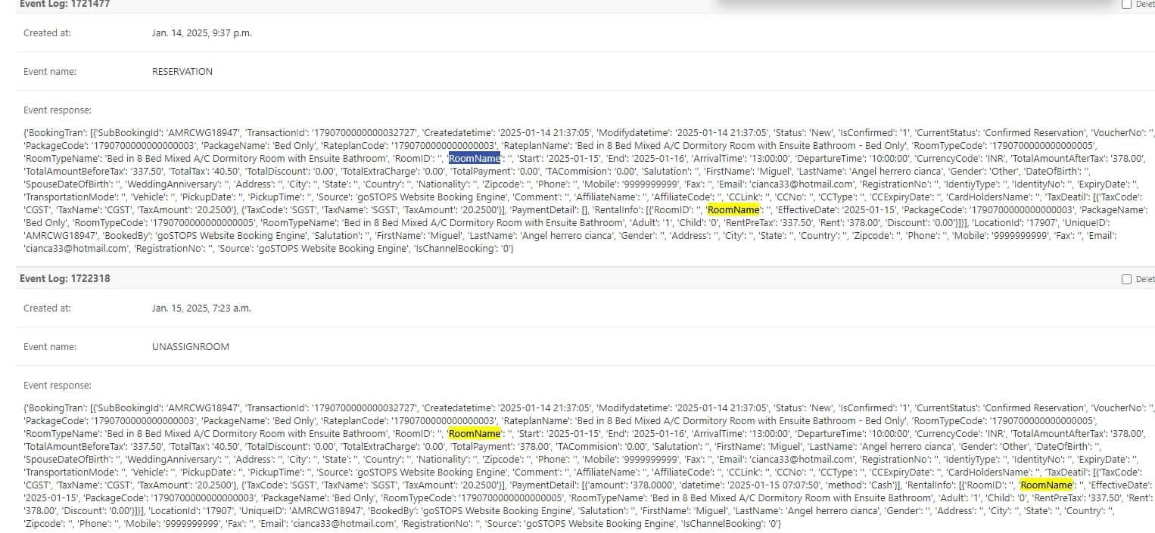Screen dimensions: 1155x533
Task: Tick the Delete checkbox for Event Log 1722318
Action: coord(1126,279)
